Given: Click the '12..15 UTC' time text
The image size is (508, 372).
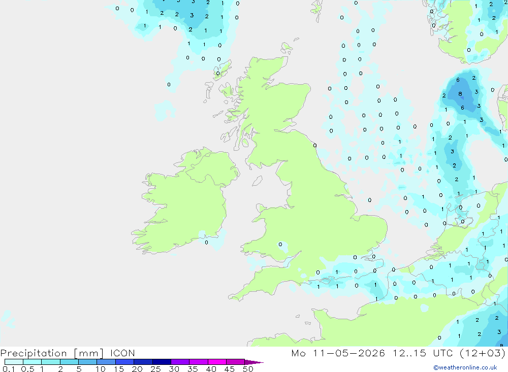Looking at the screenshot, I should click(422, 353).
